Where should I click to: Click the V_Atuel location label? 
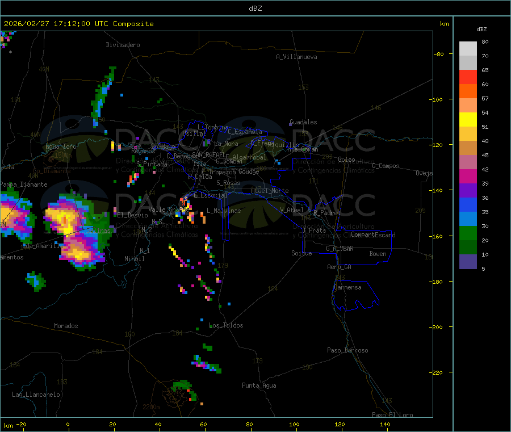click(292, 210)
